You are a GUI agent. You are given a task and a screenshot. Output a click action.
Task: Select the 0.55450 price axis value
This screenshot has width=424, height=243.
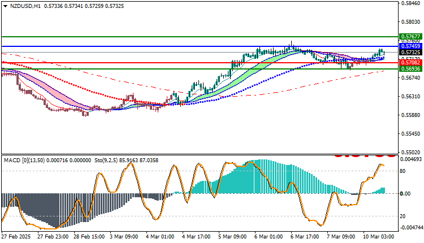411,134
